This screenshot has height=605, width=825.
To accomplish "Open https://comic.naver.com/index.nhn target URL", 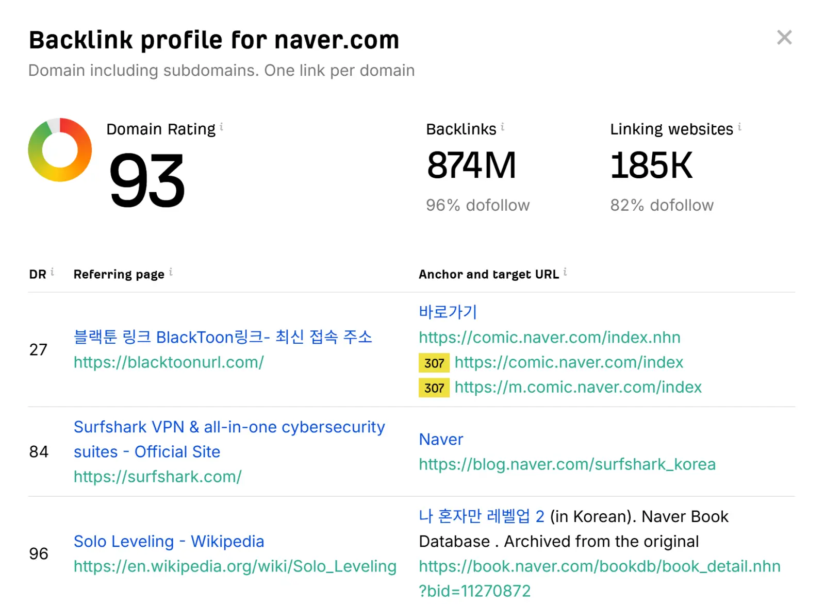I will pyautogui.click(x=550, y=338).
